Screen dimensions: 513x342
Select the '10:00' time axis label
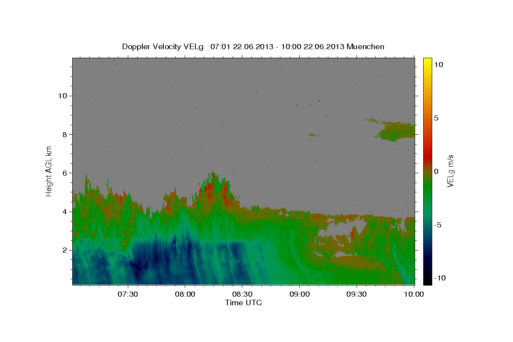[414, 294]
